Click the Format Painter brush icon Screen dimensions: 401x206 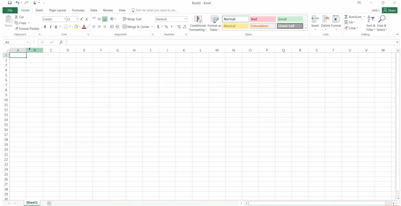click(16, 29)
